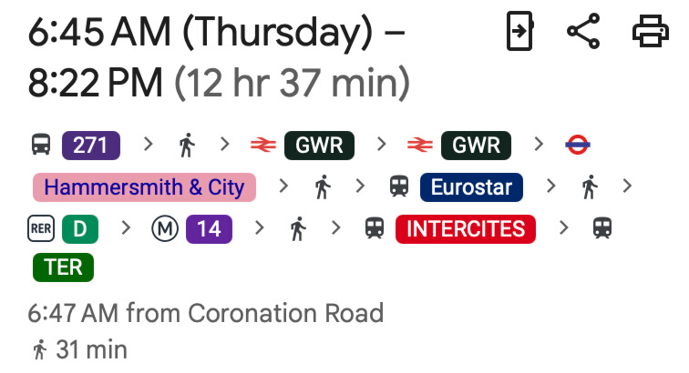Click the bus icon before 271
The width and height of the screenshot is (689, 373).
point(41,145)
